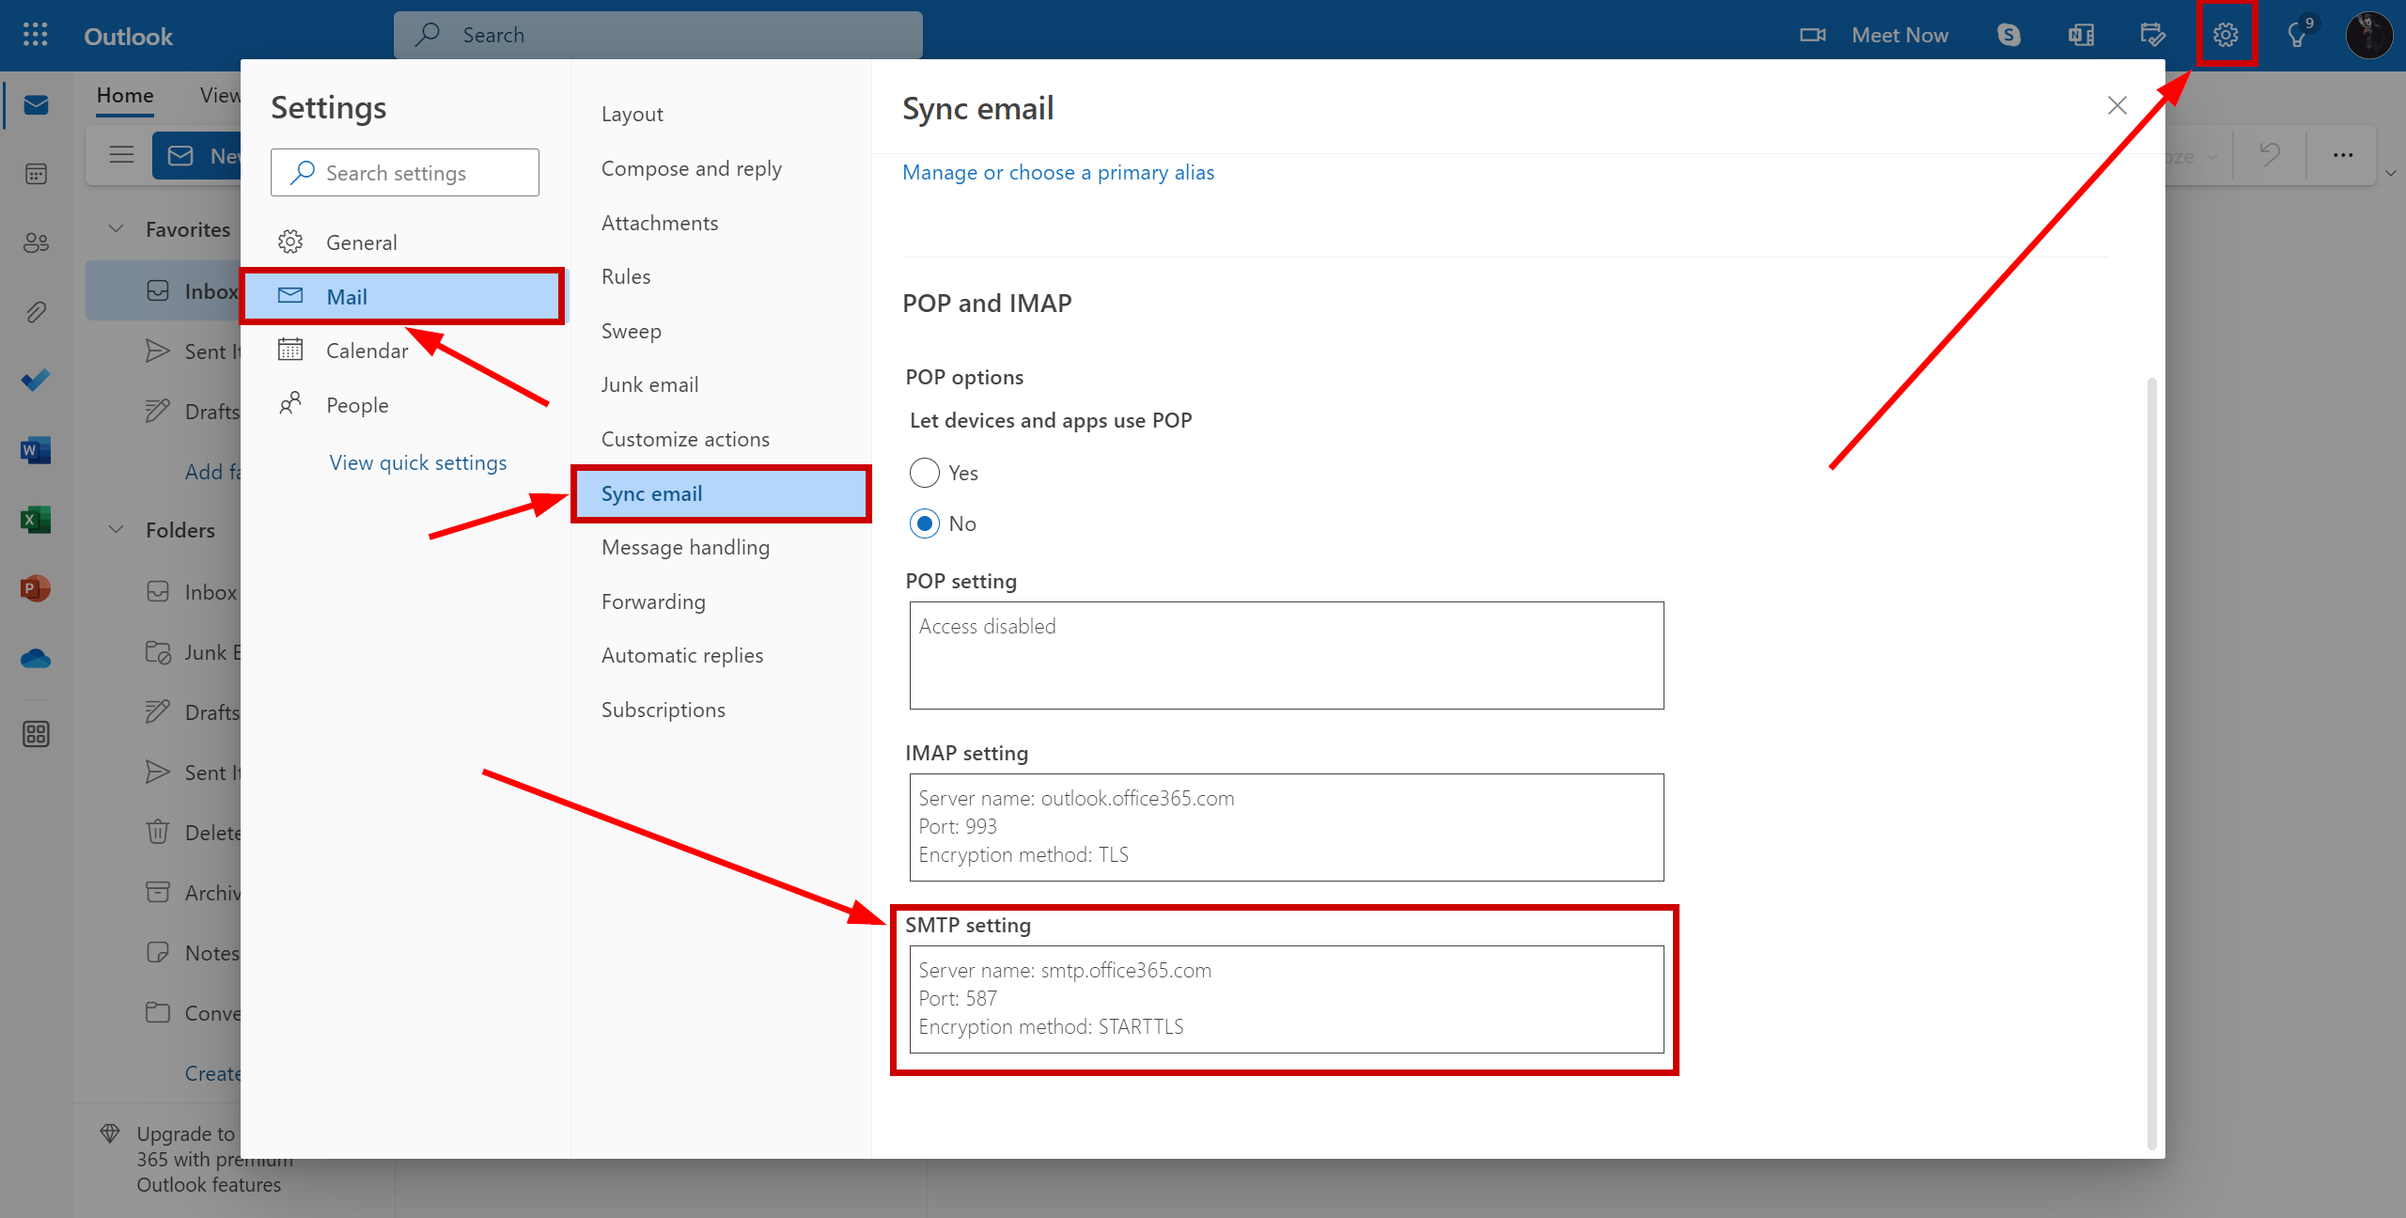2406x1218 pixels.
Task: Click Manage or choose a primary alias
Action: [x=1058, y=172]
